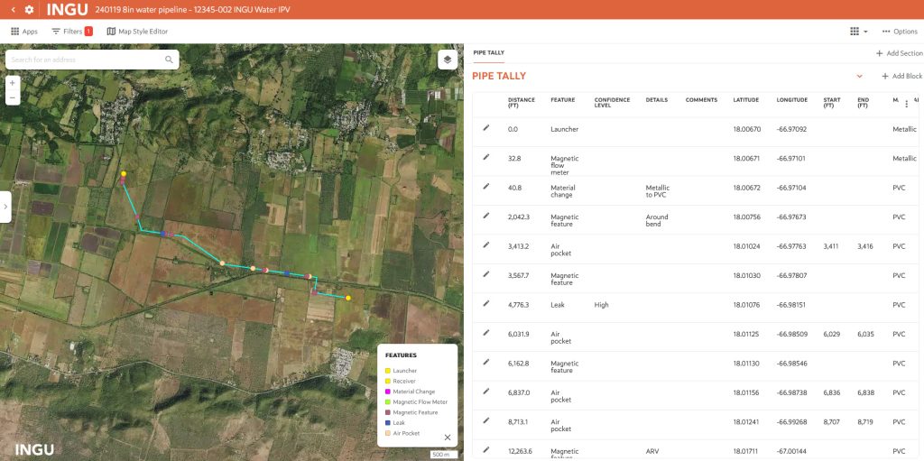Screen dimensions: 924x461
Task: Select the 8,719 end value cell
Action: click(x=865, y=422)
